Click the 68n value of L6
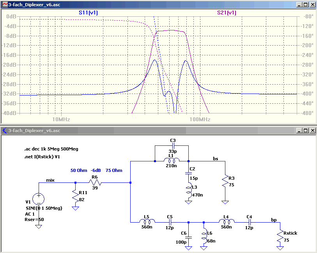The width and height of the screenshot is (317, 253). (x=211, y=241)
